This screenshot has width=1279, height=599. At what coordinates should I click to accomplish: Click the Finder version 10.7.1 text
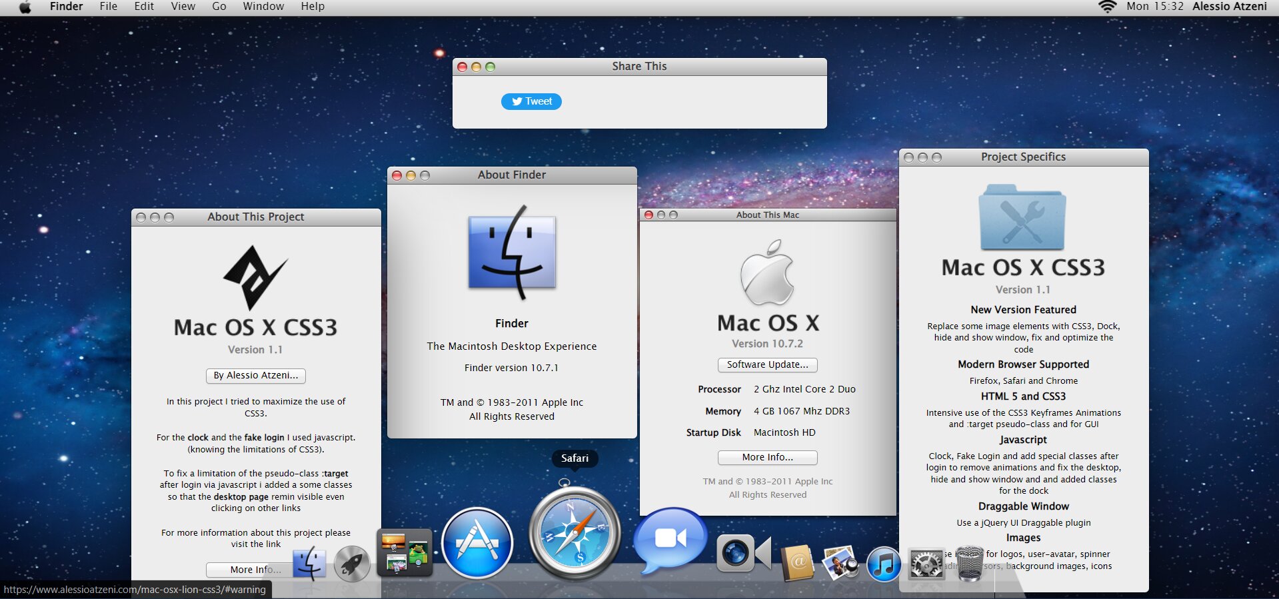512,368
